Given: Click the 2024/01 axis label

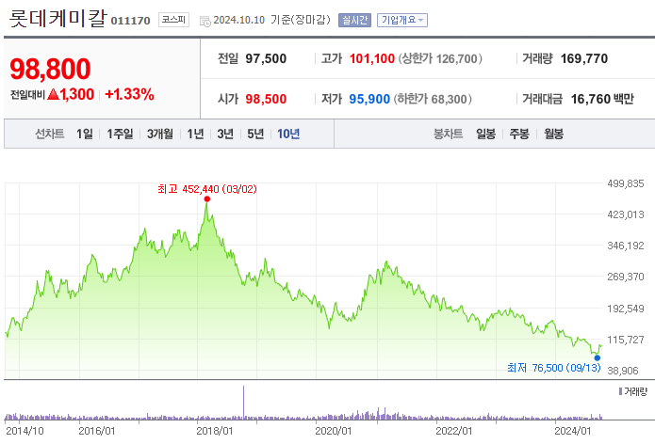Looking at the screenshot, I should pos(573,431).
